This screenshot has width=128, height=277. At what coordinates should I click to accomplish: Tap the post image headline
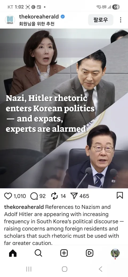pos(50,113)
